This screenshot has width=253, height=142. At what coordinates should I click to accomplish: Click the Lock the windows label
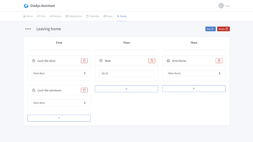point(49,90)
